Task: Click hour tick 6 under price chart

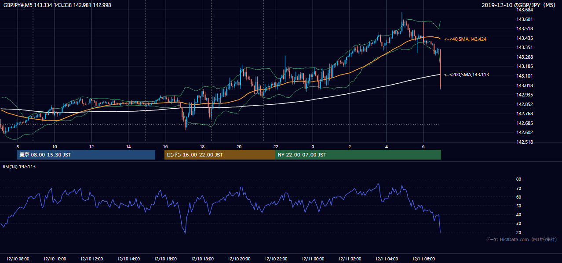Action: click(x=423, y=146)
